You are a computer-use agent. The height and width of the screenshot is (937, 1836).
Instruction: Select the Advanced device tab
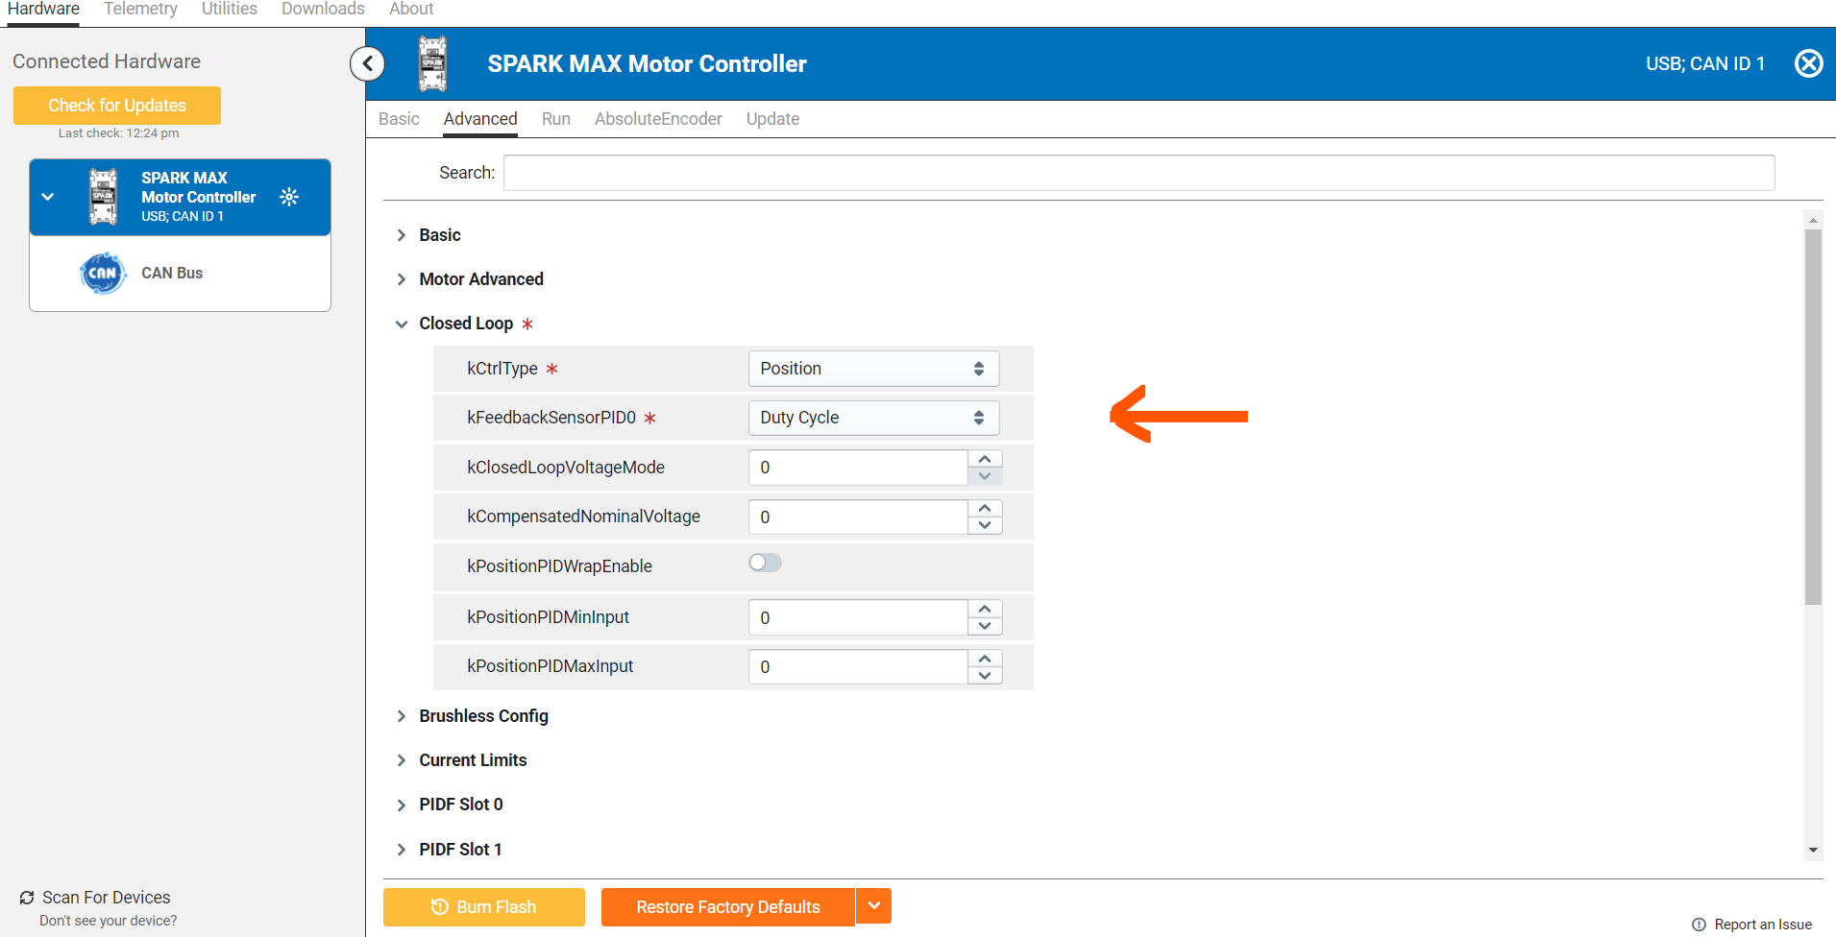point(480,119)
